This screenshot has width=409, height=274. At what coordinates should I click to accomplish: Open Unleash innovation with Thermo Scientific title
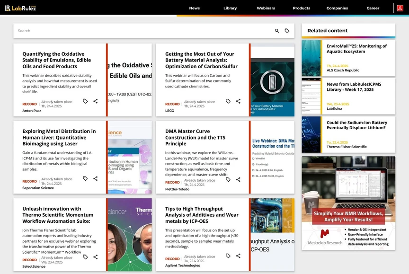[x=58, y=215]
